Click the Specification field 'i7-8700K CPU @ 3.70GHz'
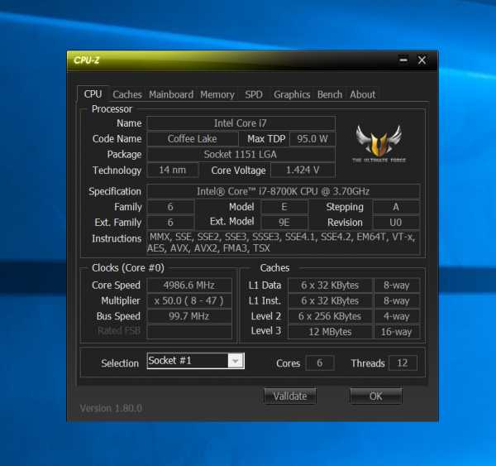 tap(283, 191)
